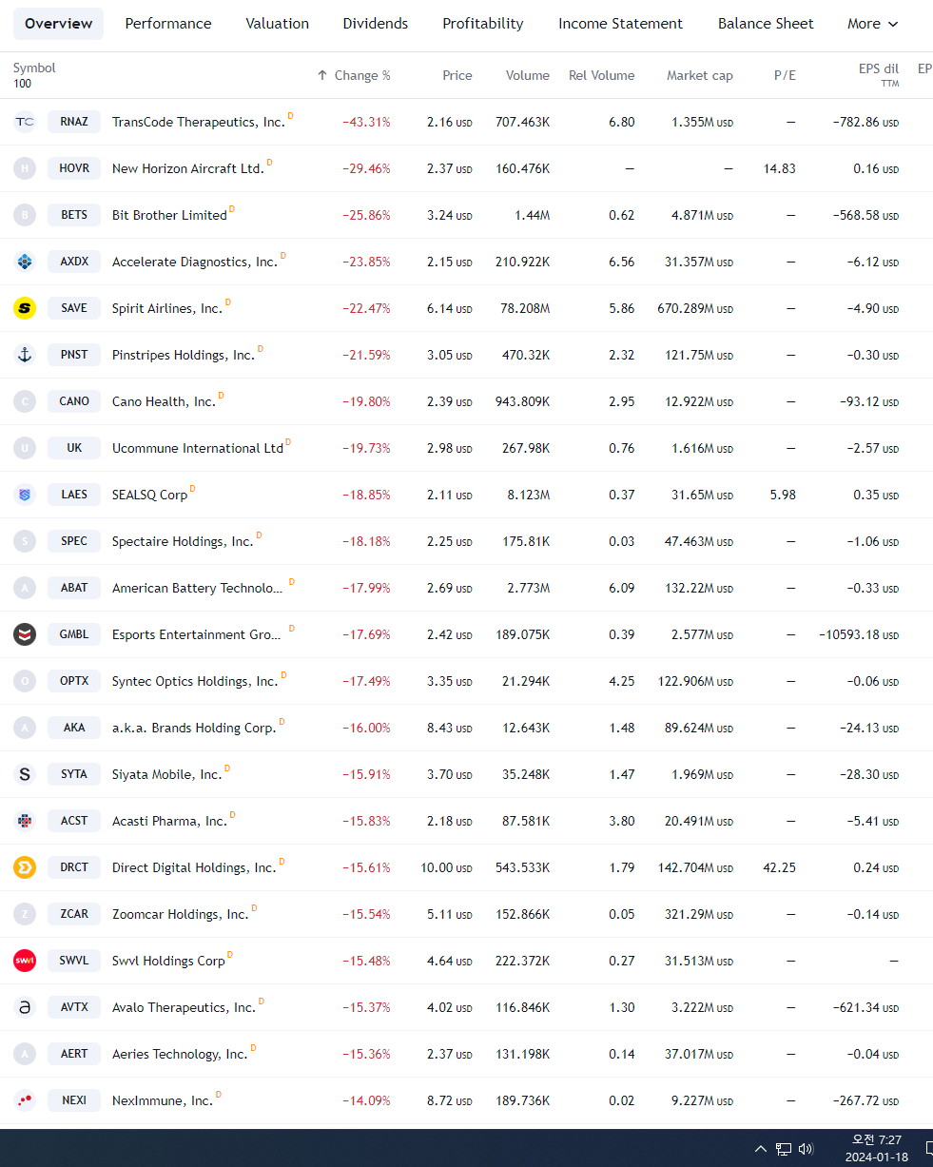The width and height of the screenshot is (933, 1167).
Task: Click the American Battery Technology A logo
Action: [25, 588]
